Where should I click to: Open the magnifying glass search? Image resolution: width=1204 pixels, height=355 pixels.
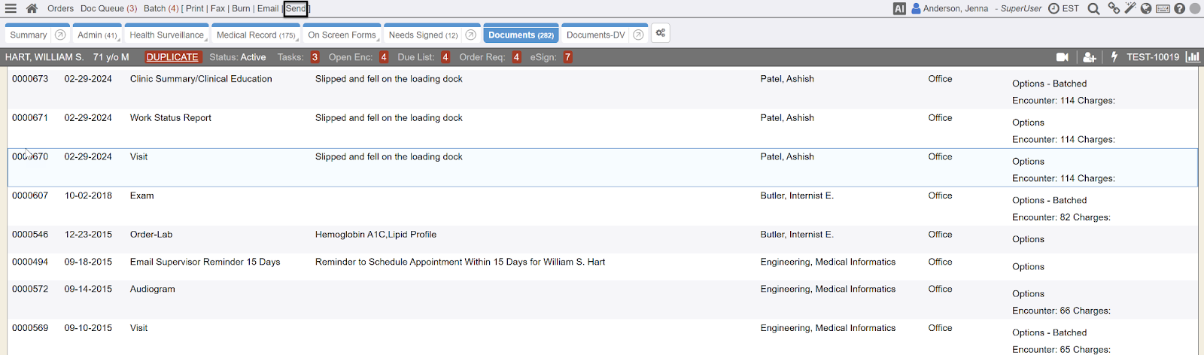point(1093,9)
